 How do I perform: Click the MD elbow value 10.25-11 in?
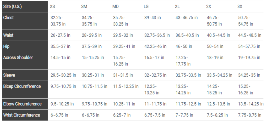pos(124,104)
